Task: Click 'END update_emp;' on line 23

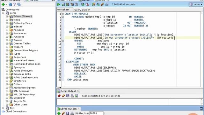Action: 78,80
